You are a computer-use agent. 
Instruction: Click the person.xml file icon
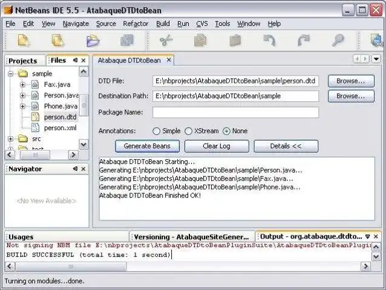click(x=36, y=128)
